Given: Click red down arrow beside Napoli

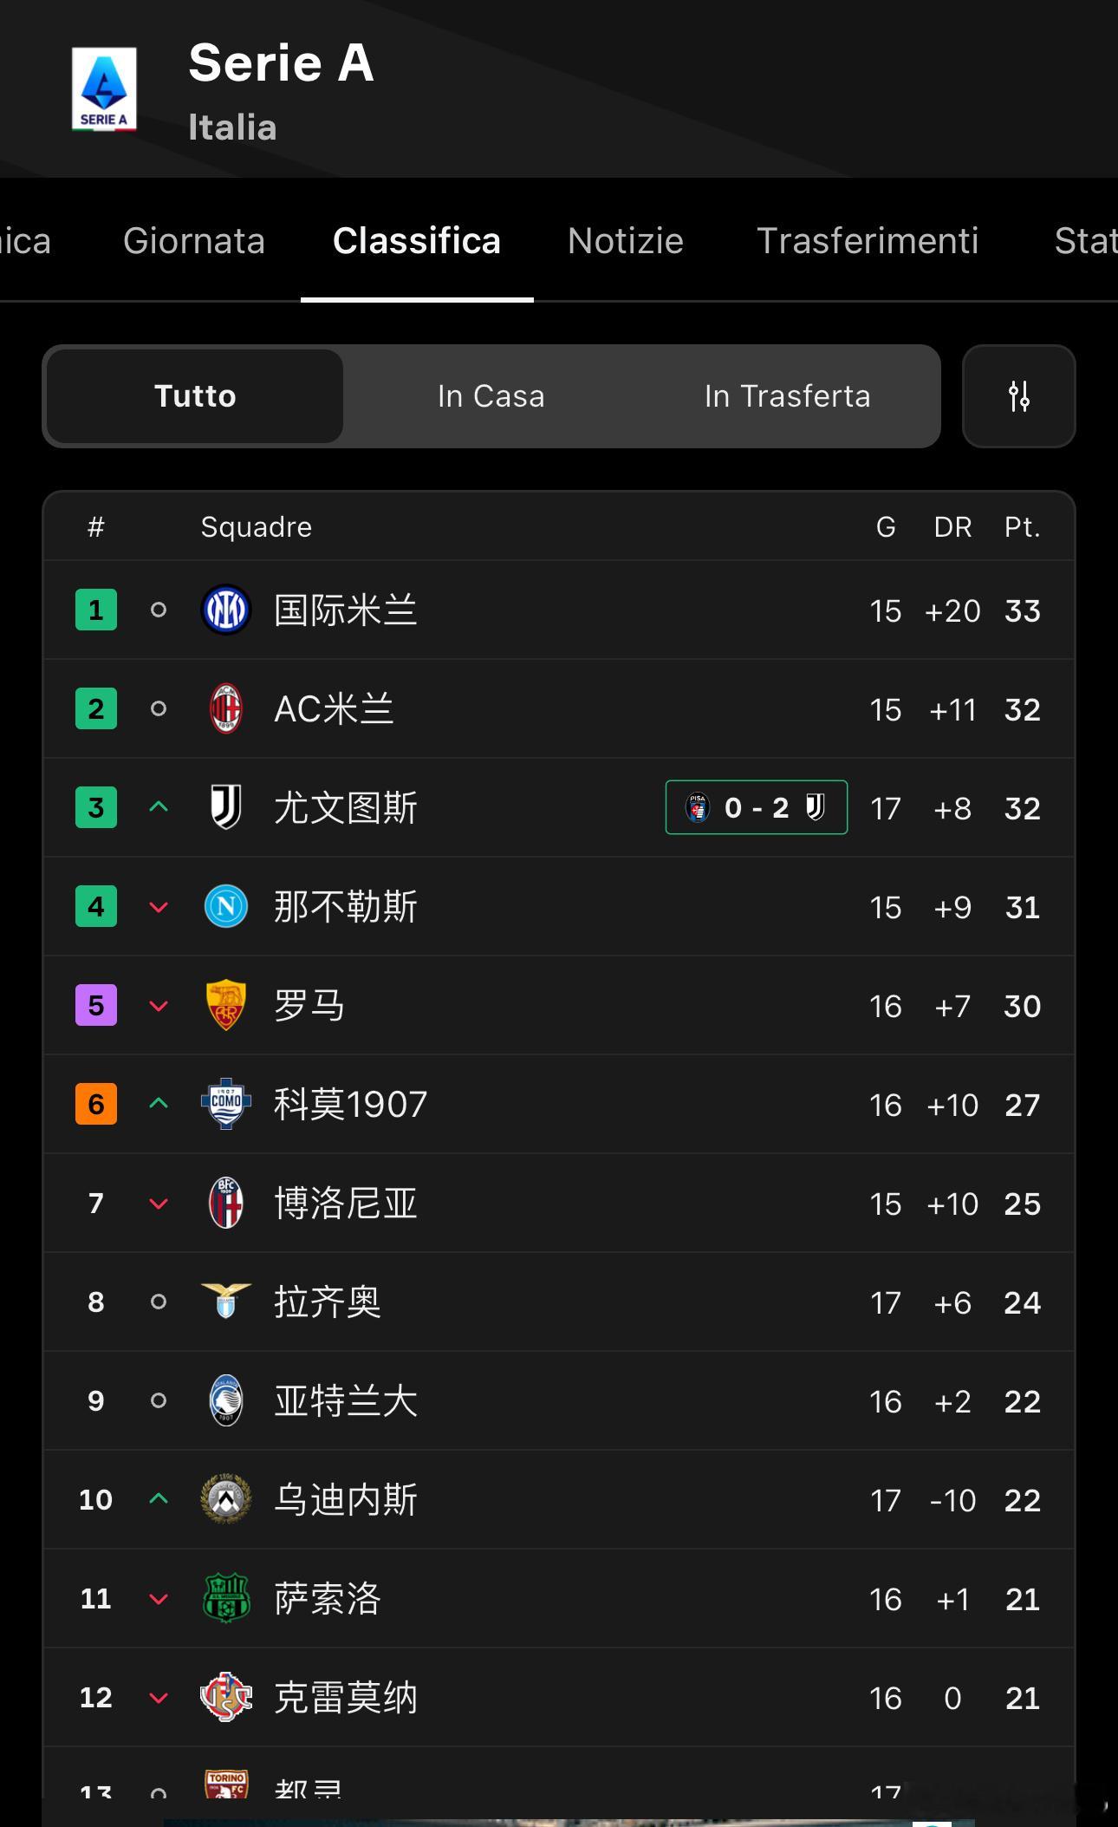Looking at the screenshot, I should [x=158, y=908].
